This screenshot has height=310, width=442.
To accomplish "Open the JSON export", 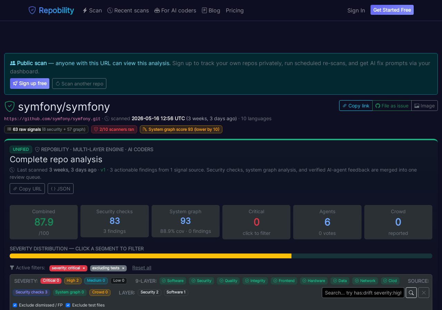I will pyautogui.click(x=60, y=189).
